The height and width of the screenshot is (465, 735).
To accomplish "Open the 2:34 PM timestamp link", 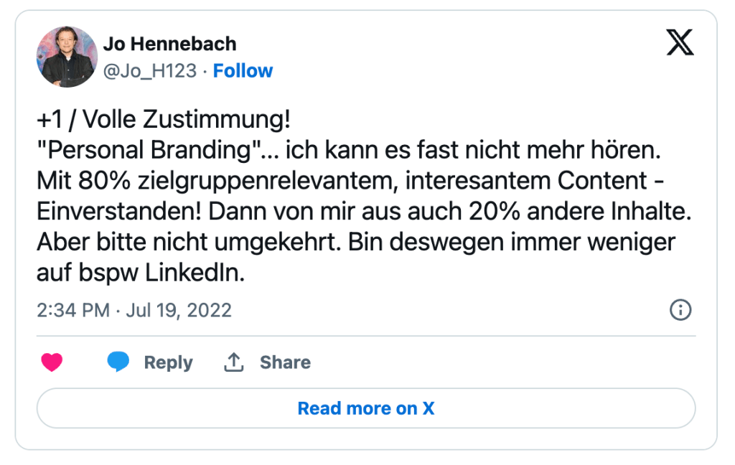I will [x=72, y=310].
